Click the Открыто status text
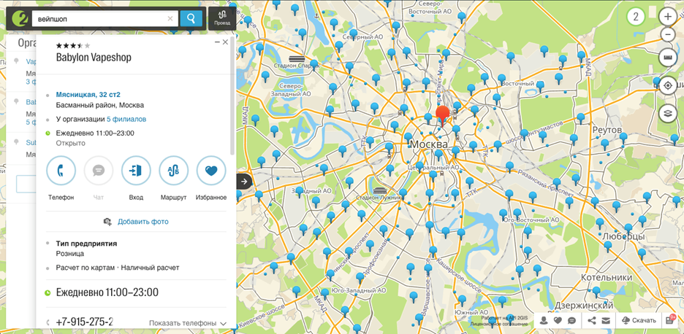 [x=71, y=143]
